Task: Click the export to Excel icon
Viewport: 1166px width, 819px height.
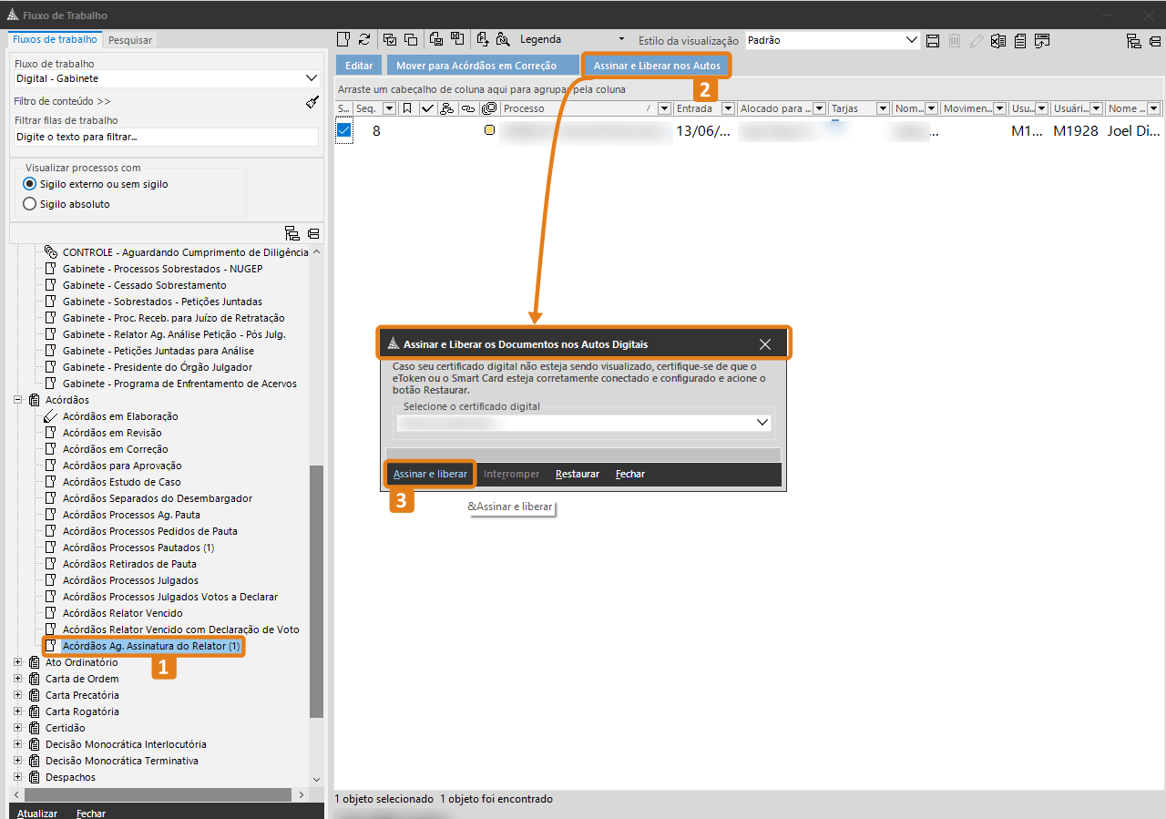Action: click(998, 40)
